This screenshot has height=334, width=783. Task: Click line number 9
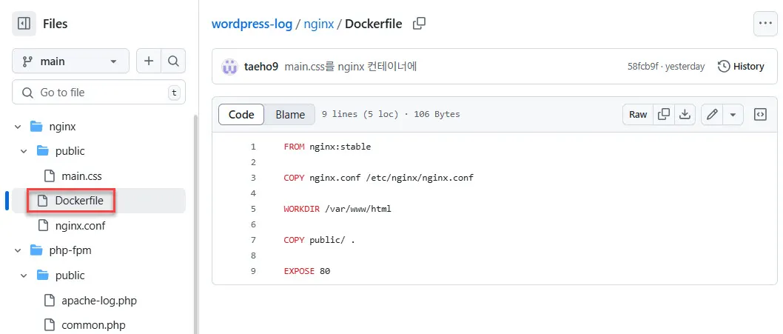(x=253, y=272)
